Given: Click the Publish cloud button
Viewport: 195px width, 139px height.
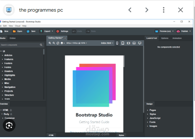Looking at the screenshot, I should (x=182, y=31).
